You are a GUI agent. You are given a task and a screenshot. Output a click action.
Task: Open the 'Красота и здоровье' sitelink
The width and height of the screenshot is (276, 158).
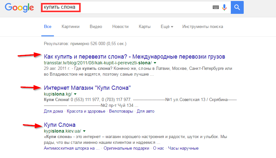pyautogui.click(x=86, y=111)
